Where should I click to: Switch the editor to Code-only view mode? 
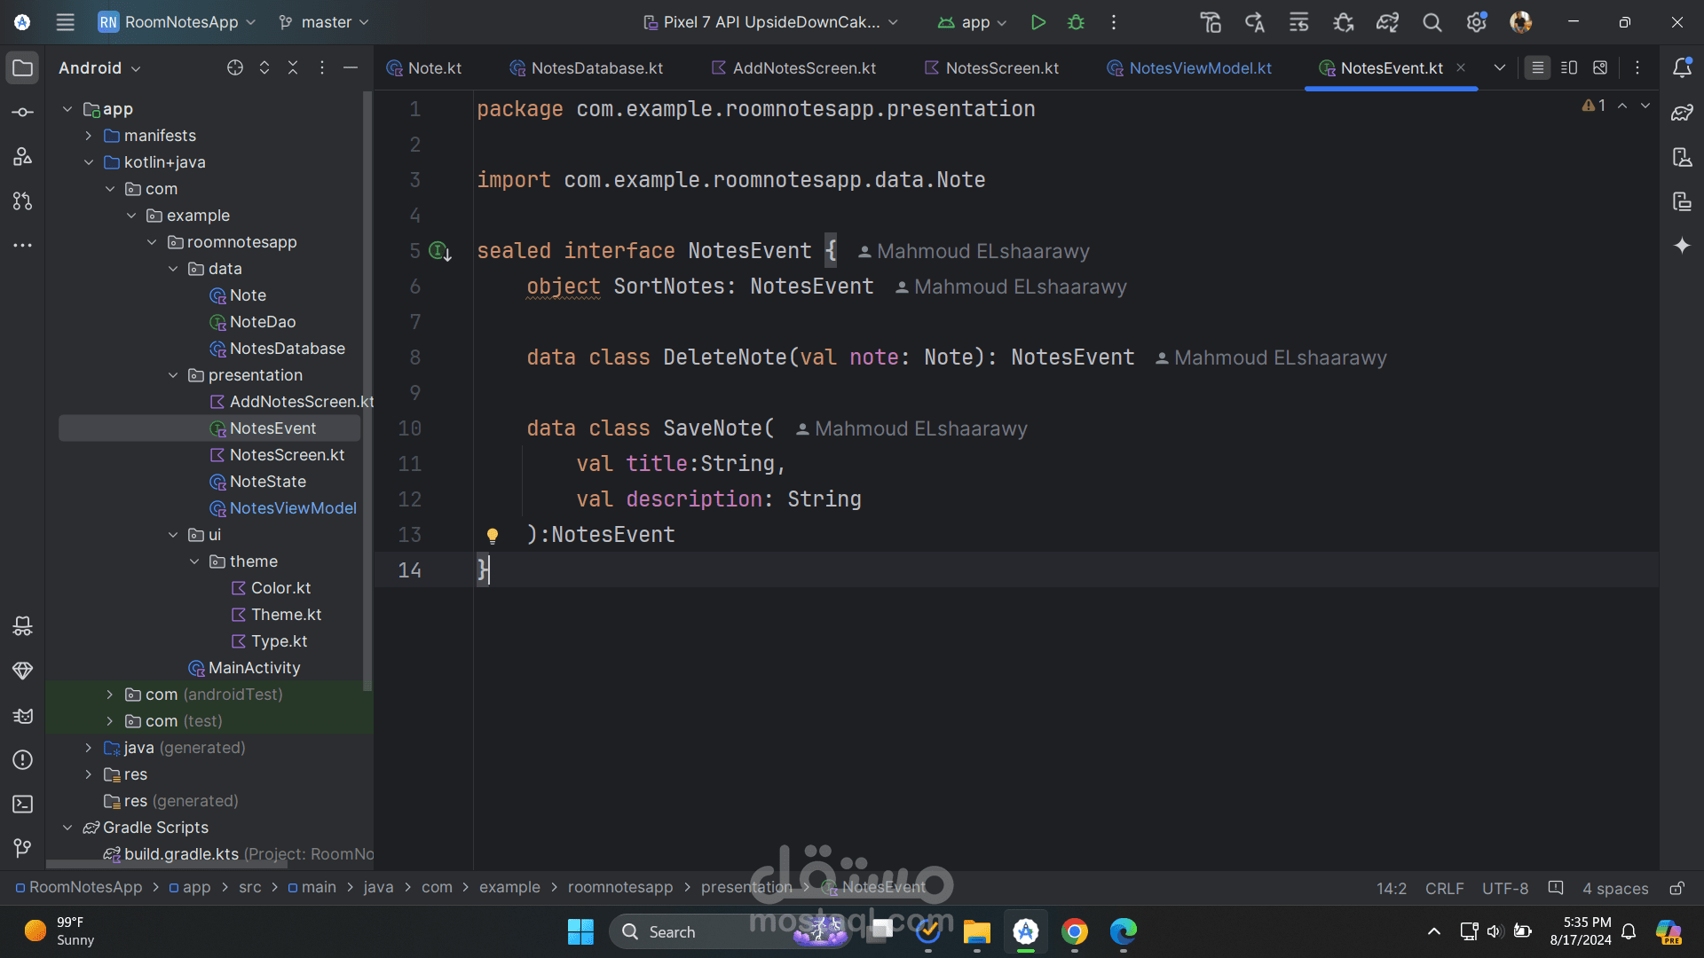(x=1537, y=68)
